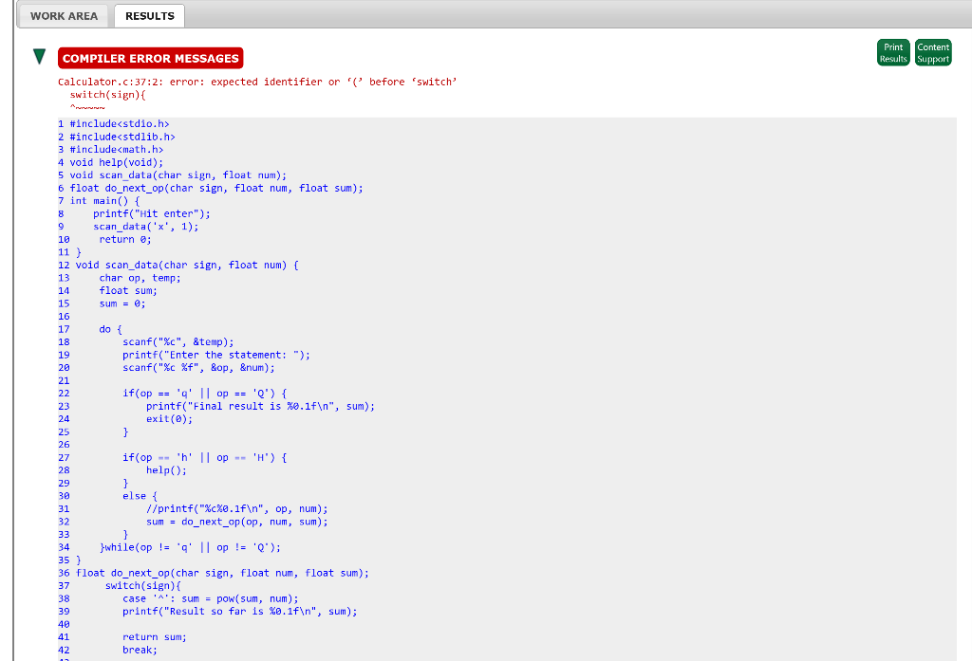
Task: Click line 1 #include<stdio.h>
Action: tap(119, 123)
